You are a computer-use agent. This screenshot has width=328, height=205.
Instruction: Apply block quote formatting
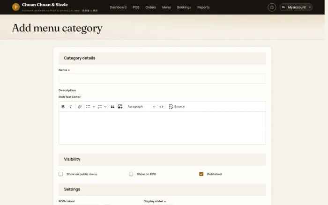(x=112, y=107)
